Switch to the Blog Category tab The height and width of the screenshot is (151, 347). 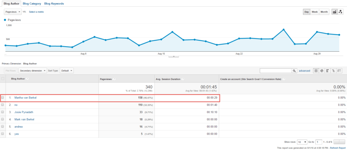pyautogui.click(x=32, y=3)
